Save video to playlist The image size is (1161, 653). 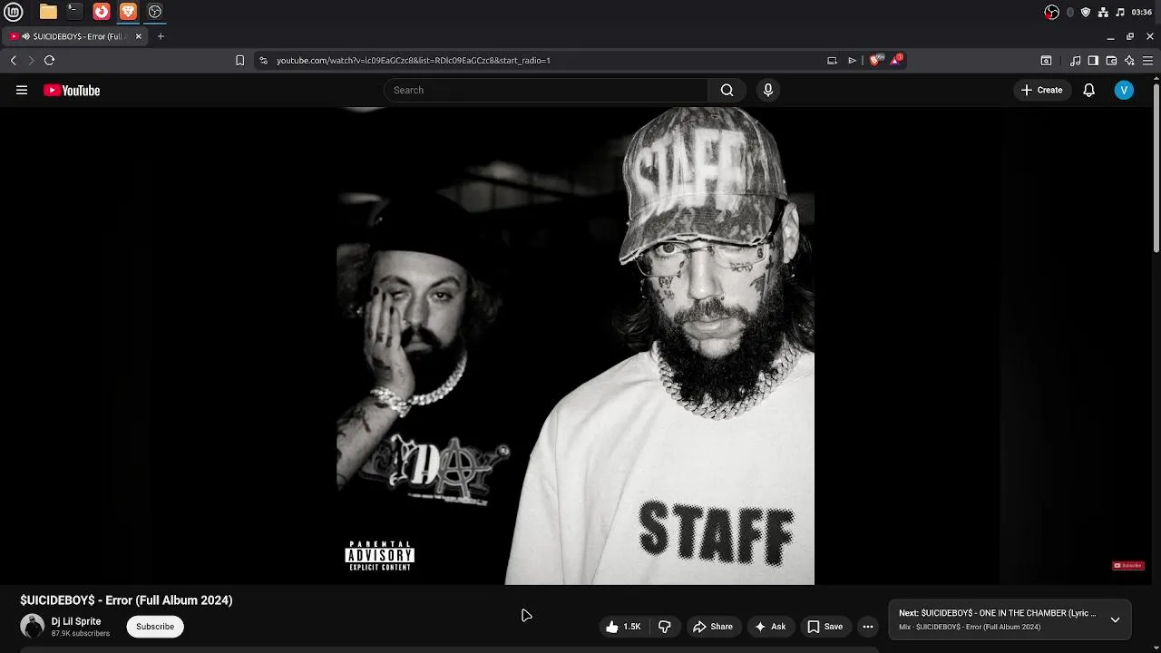point(825,627)
